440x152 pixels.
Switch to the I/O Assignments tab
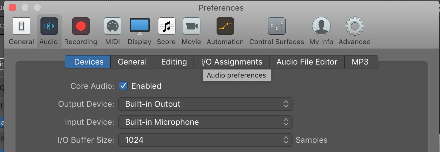232,62
